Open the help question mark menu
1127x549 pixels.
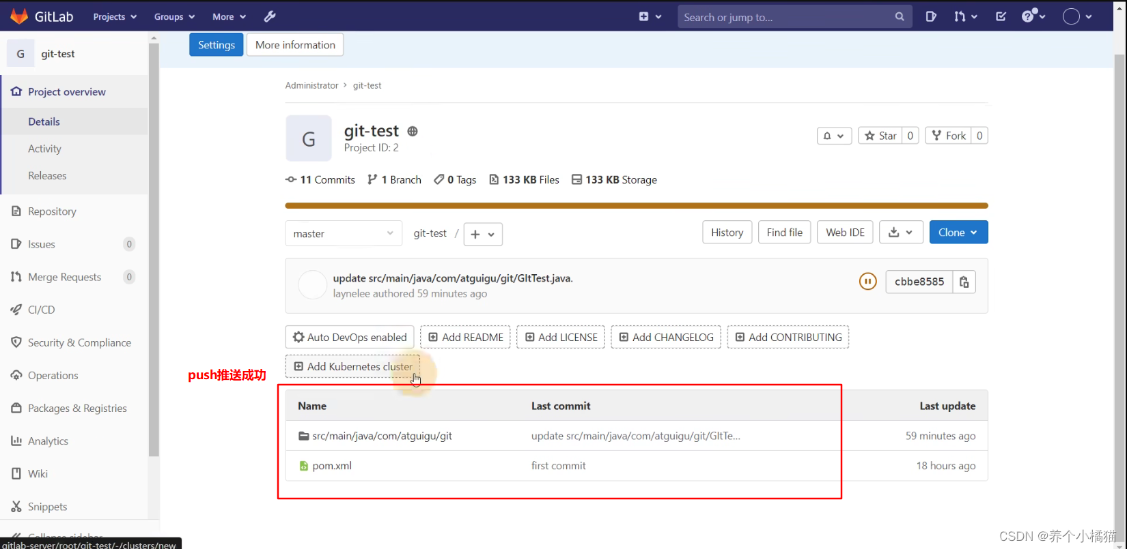tap(1033, 16)
